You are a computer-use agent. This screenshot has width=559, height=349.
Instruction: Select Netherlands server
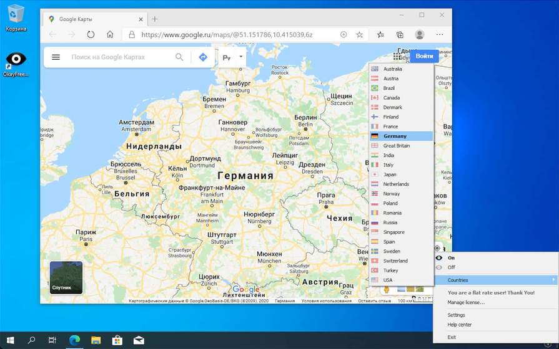(402, 184)
